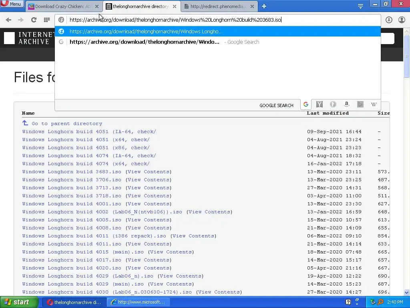Click the page vertical scrollbar thumb

[x=407, y=56]
